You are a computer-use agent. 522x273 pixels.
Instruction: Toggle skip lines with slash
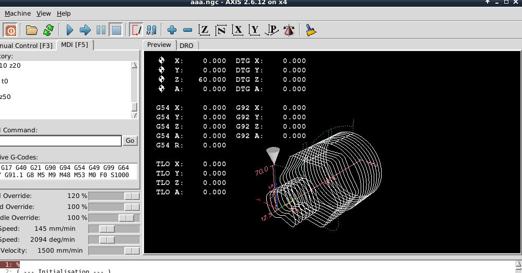tap(136, 30)
